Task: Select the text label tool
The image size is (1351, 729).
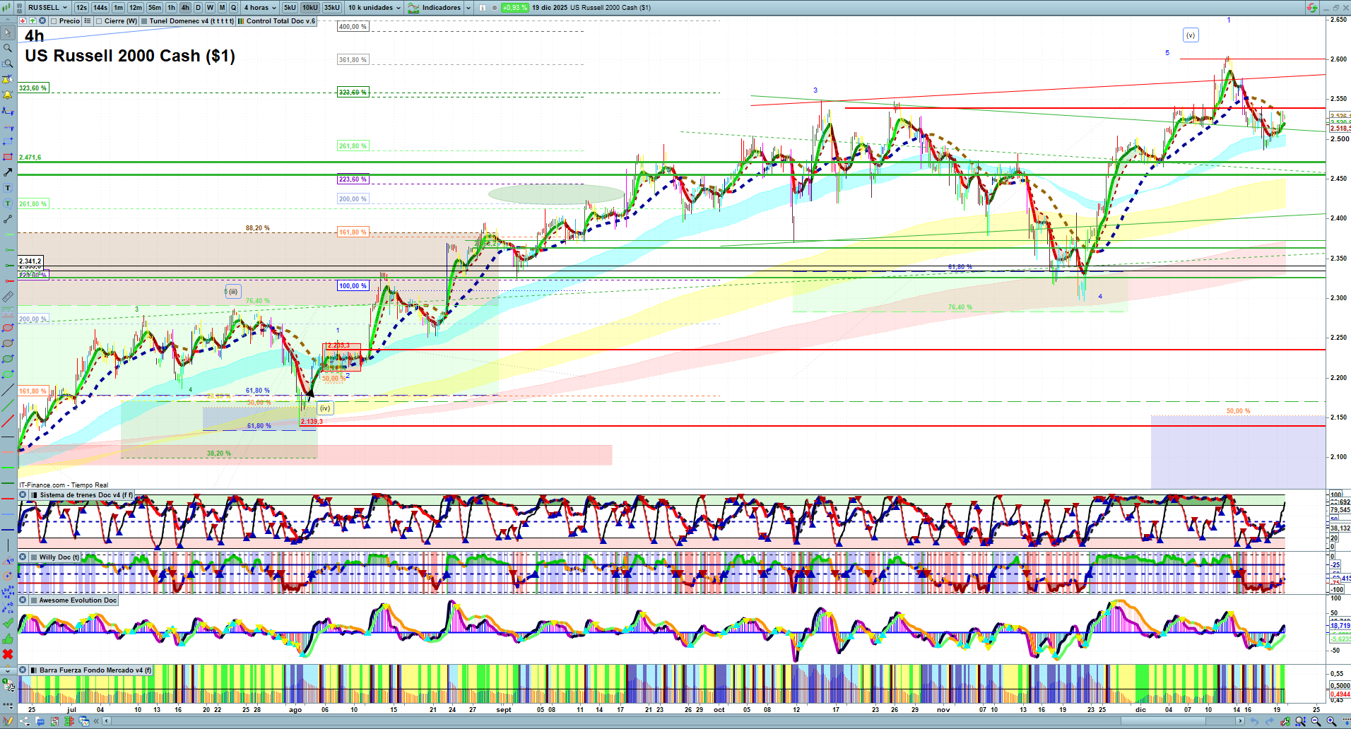Action: [x=8, y=188]
